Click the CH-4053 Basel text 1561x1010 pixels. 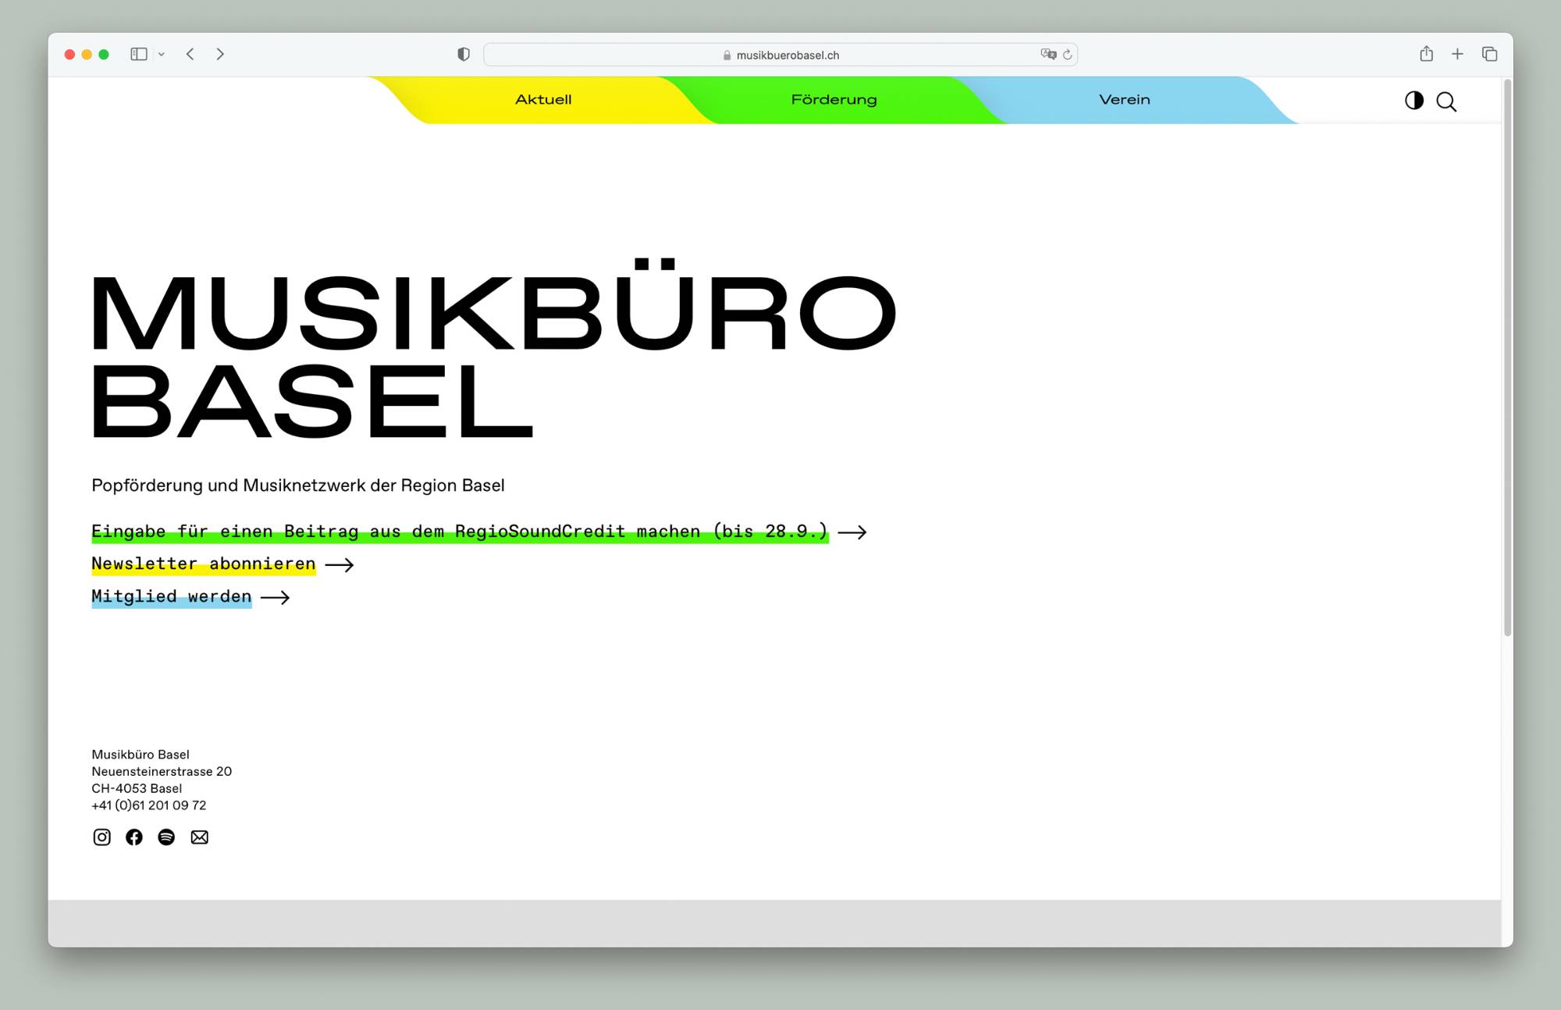pos(137,788)
